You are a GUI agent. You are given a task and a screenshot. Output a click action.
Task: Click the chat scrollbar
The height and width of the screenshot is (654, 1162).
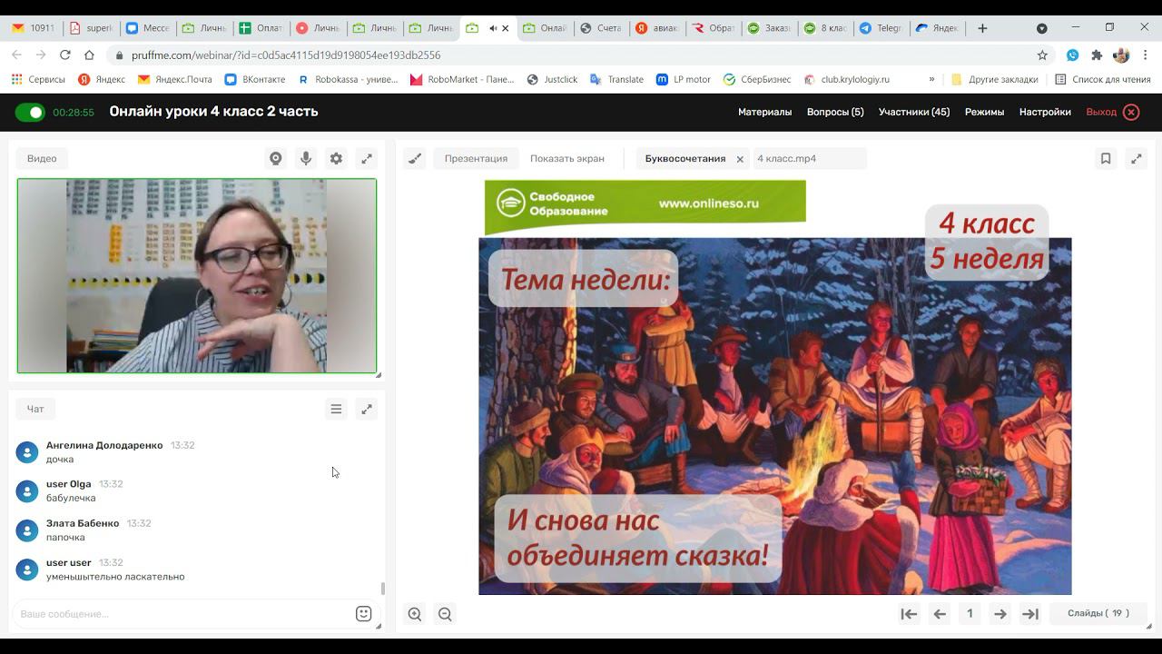(382, 589)
